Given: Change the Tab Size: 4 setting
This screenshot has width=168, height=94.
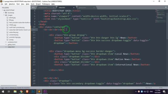Looking at the screenshot, I should [x=148, y=88].
